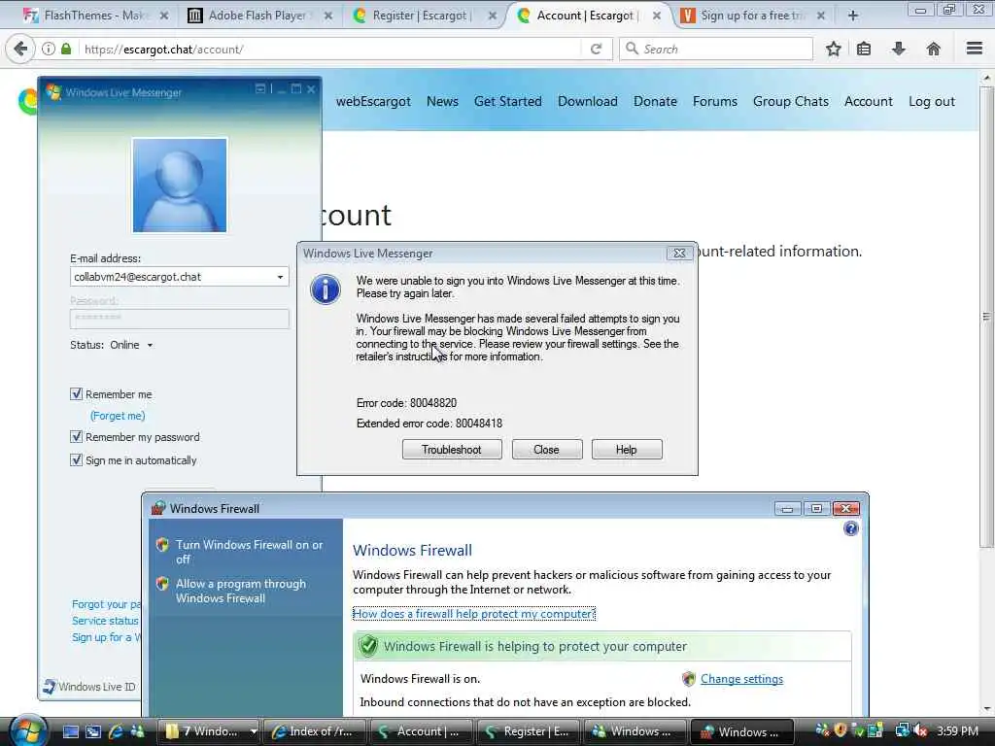Image resolution: width=995 pixels, height=746 pixels.
Task: Go to Firefox home page icon
Action: 934,49
